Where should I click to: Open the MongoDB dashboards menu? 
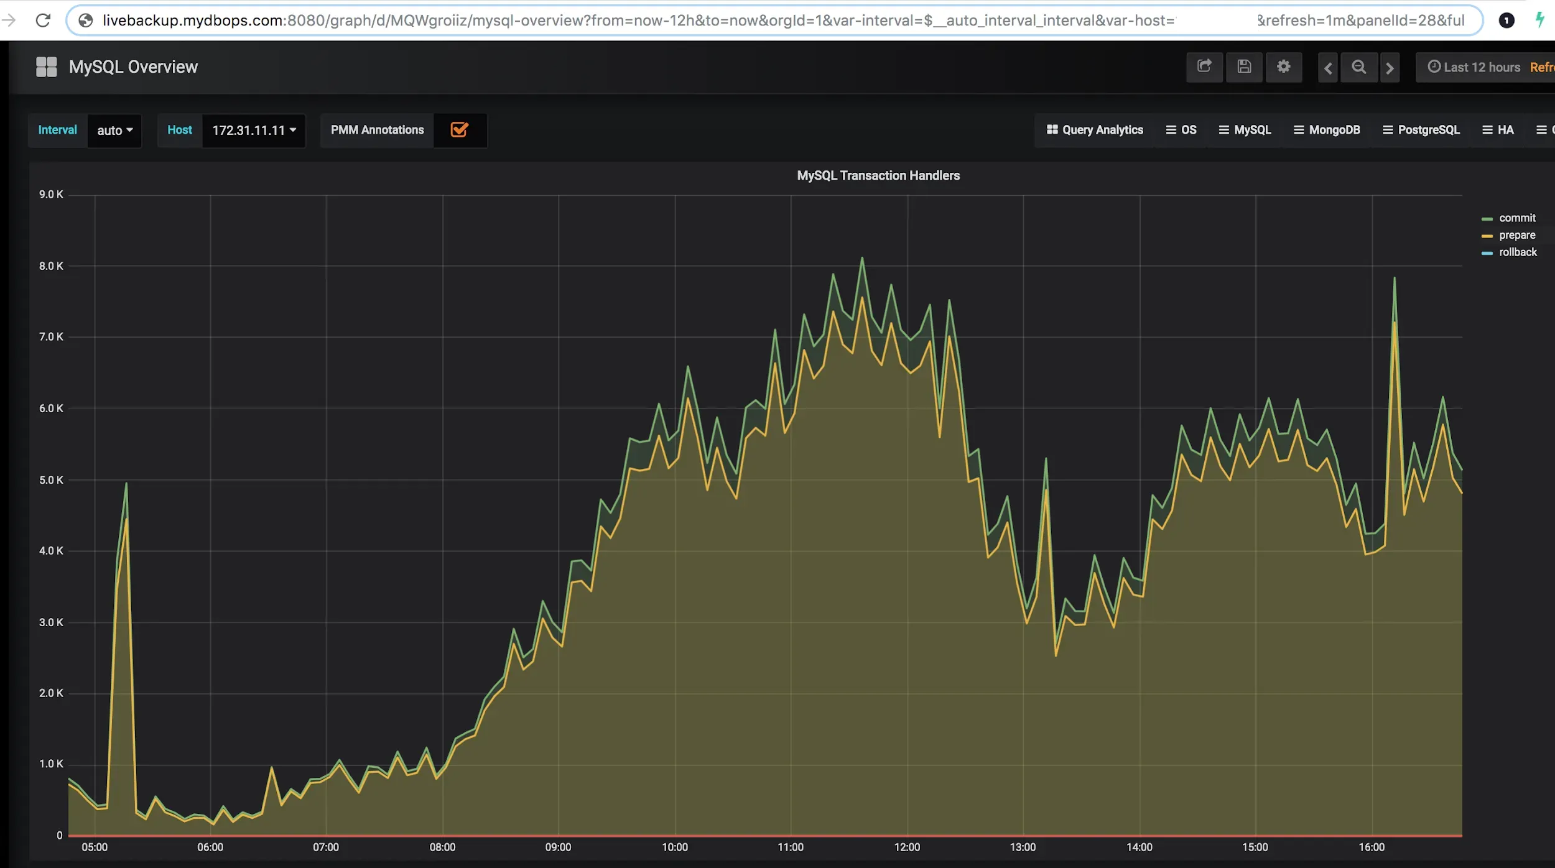pyautogui.click(x=1327, y=130)
